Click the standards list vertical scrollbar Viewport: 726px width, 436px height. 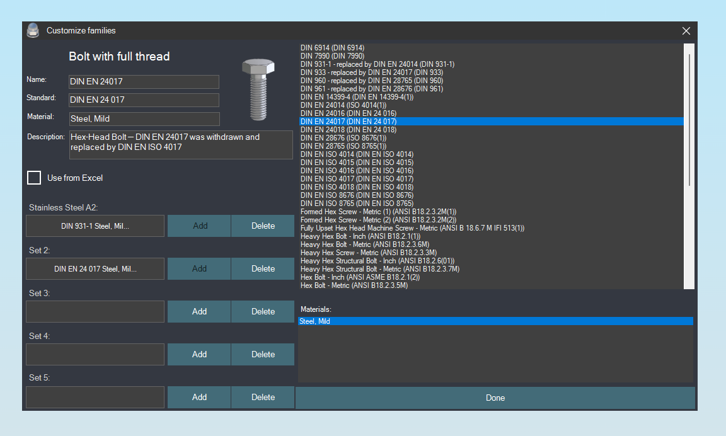pos(689,120)
